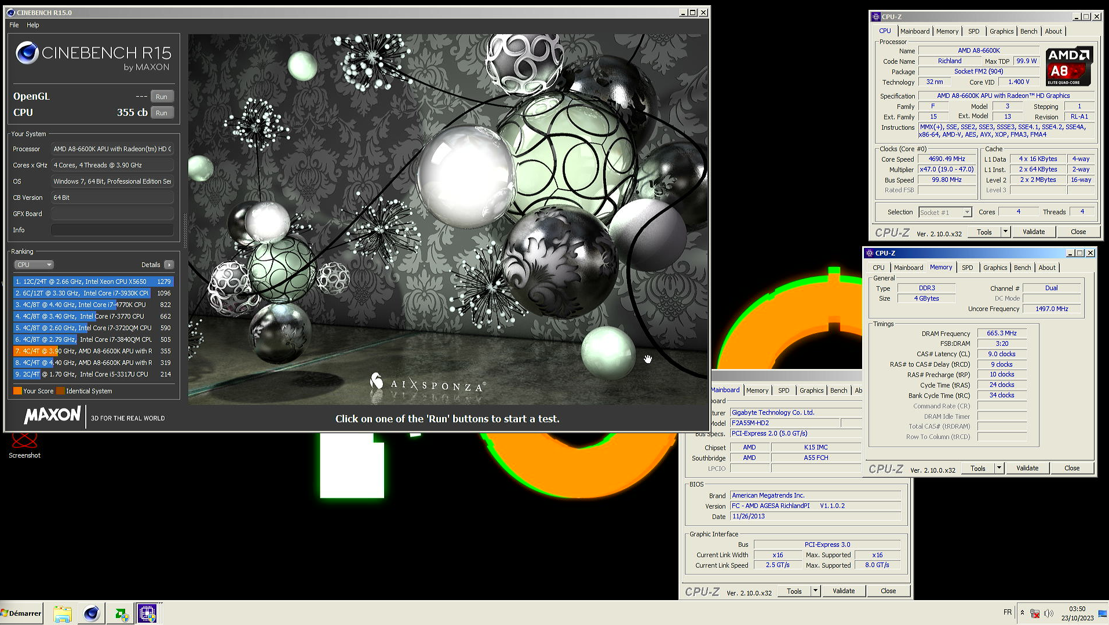The height and width of the screenshot is (625, 1109).
Task: Open About tab in Memory CPU-Z window
Action: click(1047, 268)
